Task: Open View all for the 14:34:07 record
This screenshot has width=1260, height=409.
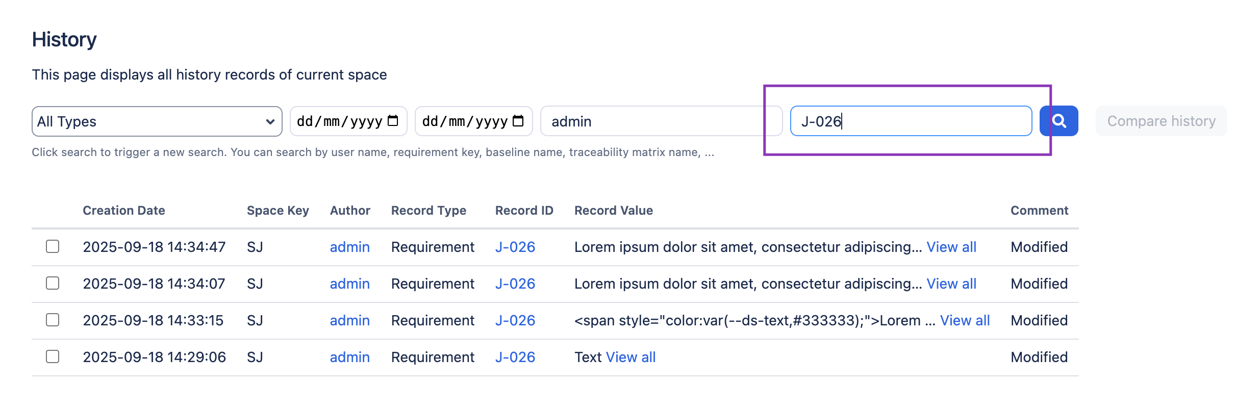Action: pyautogui.click(x=951, y=284)
